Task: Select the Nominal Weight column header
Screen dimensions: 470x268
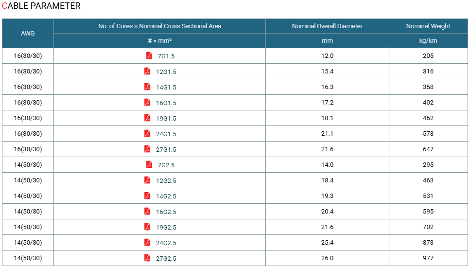Action: tap(428, 26)
